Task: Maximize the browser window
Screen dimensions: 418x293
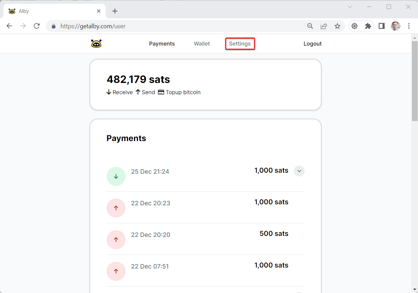Action: (x=389, y=7)
